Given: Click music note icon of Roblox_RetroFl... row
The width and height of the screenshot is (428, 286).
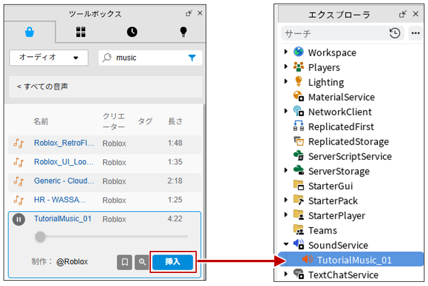Looking at the screenshot, I should pyautogui.click(x=18, y=143).
